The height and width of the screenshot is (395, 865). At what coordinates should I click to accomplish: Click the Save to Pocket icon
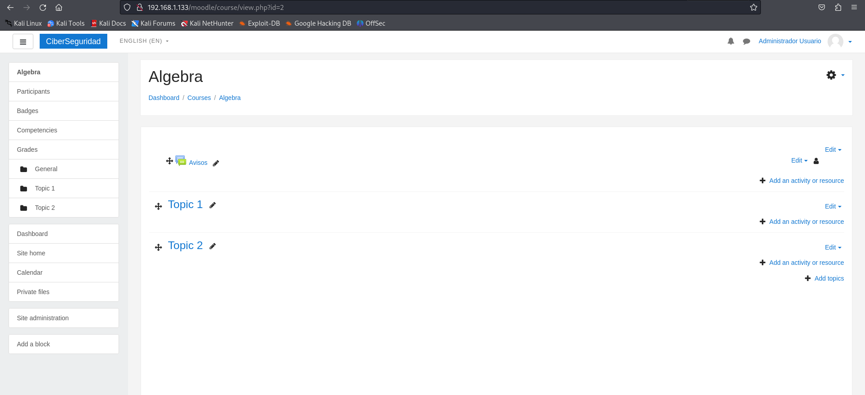pyautogui.click(x=822, y=7)
